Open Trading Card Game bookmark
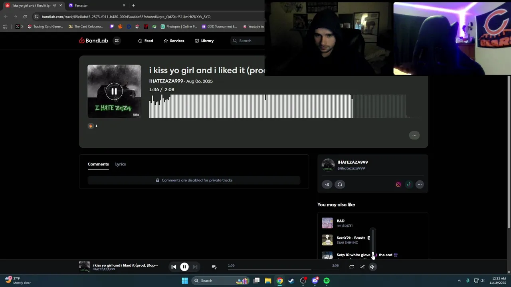Screen dimensions: 511x287 [x=45, y=27]
